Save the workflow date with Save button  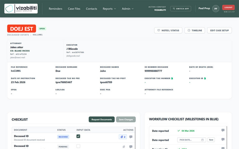pos(211,140)
